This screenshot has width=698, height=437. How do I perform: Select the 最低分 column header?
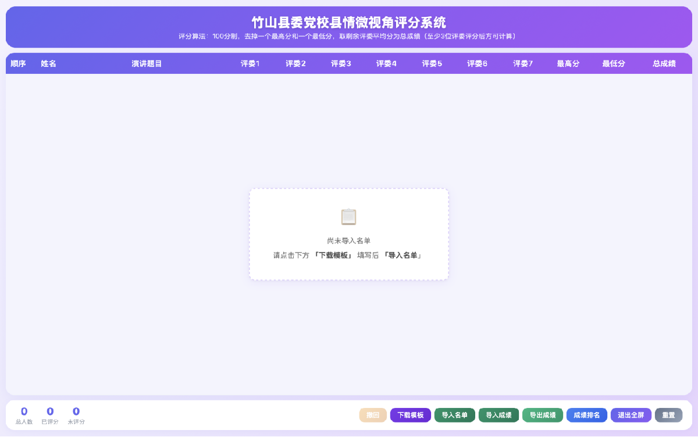pyautogui.click(x=614, y=64)
